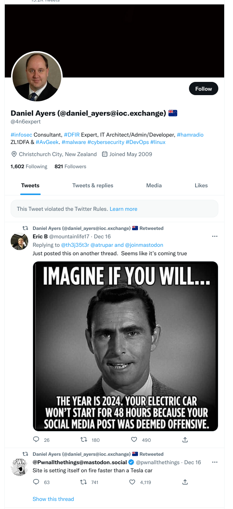Open the #infosec hashtag link
This screenshot has height=509, width=233.
[x=21, y=135]
